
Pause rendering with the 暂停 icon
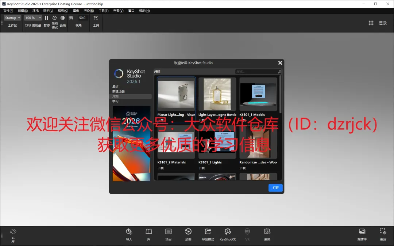pos(46,18)
